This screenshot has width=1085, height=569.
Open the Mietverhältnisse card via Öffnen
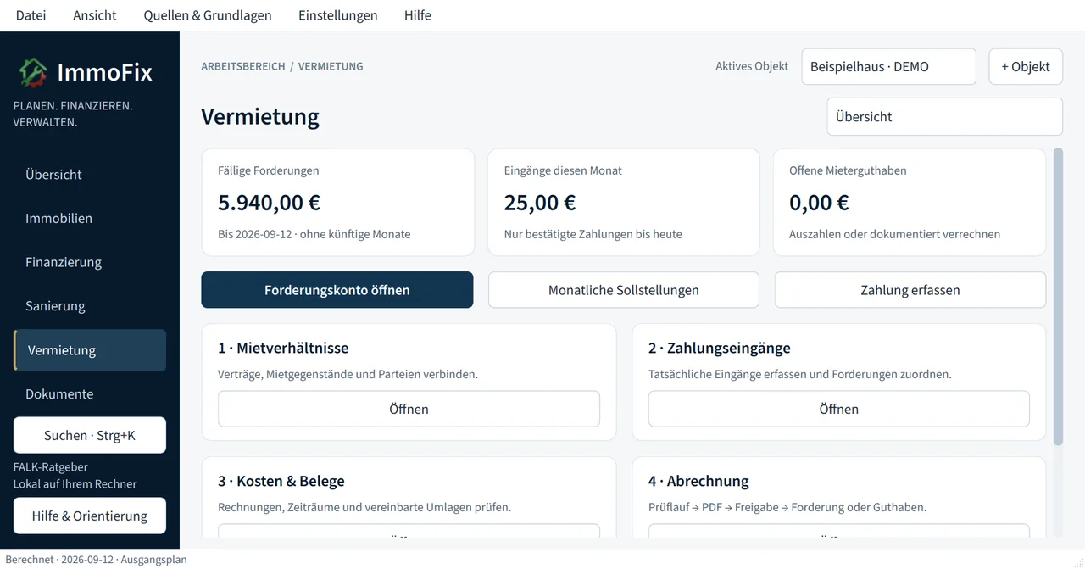point(409,409)
